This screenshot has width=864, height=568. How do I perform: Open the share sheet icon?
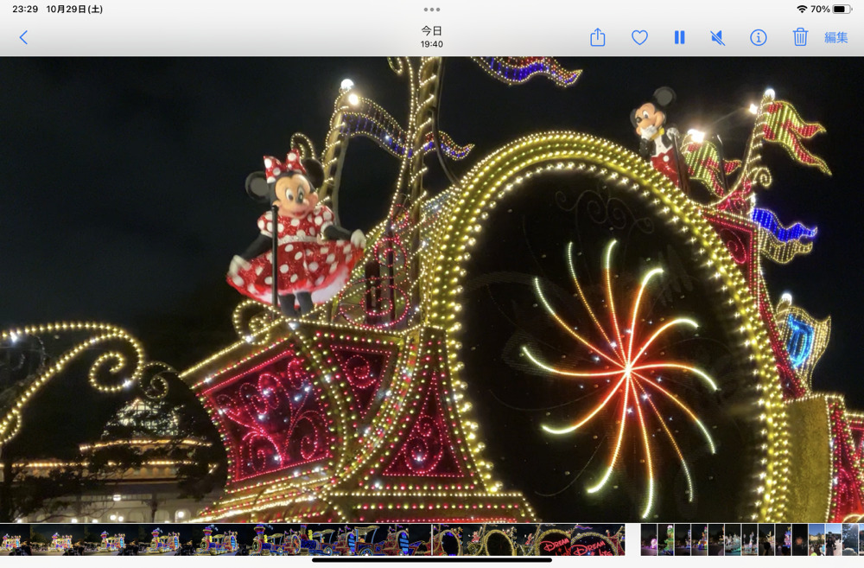(598, 37)
